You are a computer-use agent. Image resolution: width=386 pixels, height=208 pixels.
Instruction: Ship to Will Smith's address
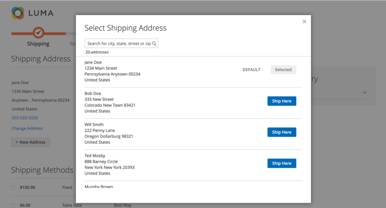282,132
